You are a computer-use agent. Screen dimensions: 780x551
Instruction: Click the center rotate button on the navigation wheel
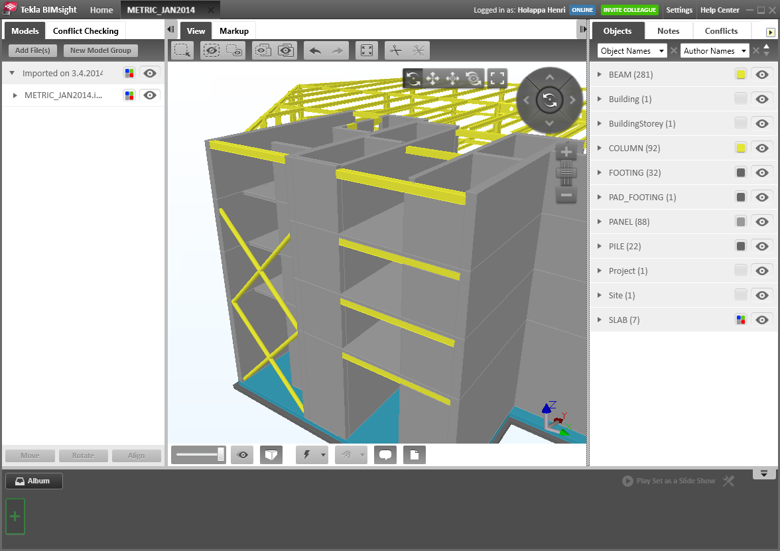[x=549, y=100]
